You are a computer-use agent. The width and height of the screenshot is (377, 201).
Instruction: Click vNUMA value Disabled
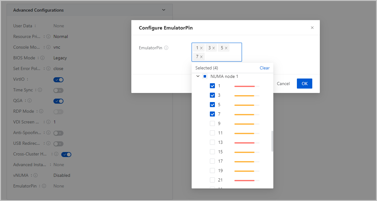(x=62, y=175)
